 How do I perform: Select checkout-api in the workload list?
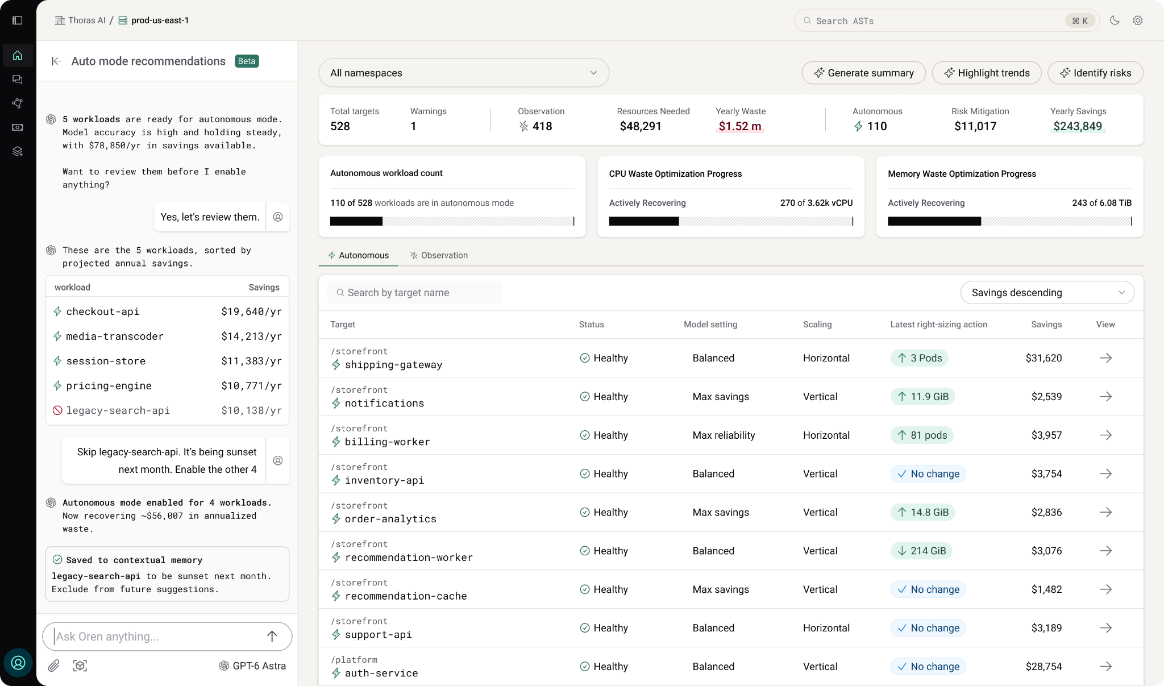click(x=167, y=311)
